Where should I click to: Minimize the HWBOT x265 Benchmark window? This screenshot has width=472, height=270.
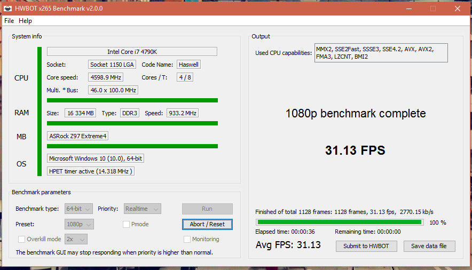(409, 9)
